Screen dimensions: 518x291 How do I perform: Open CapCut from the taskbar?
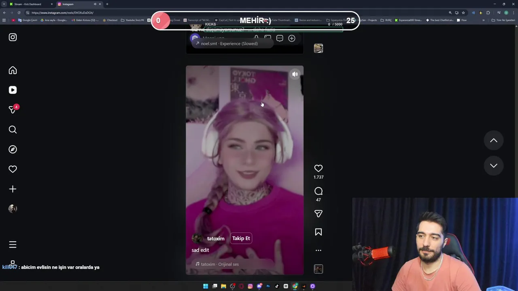point(286,286)
